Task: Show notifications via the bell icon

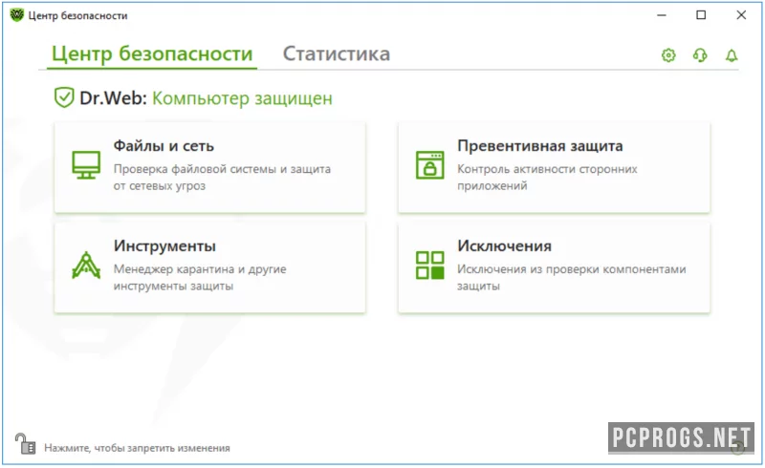Action: click(732, 55)
